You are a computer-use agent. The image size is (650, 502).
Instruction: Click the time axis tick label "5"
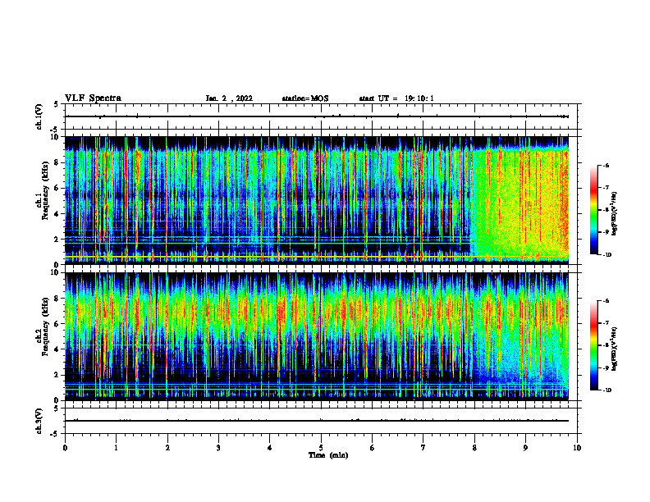(x=321, y=448)
